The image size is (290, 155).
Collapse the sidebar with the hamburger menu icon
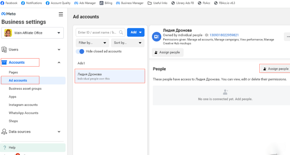click(61, 14)
